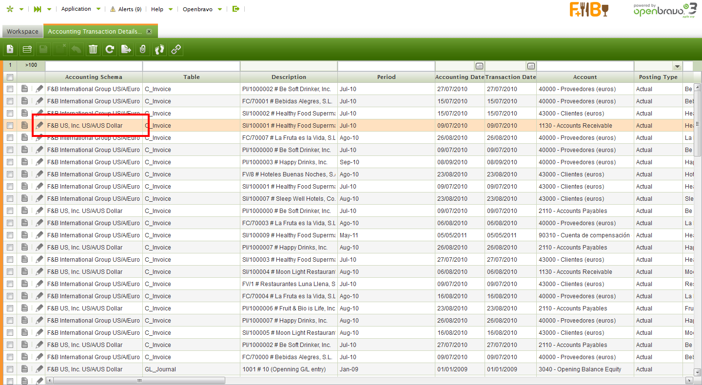Log out using the exit icon
702x385 pixels.
(x=236, y=9)
